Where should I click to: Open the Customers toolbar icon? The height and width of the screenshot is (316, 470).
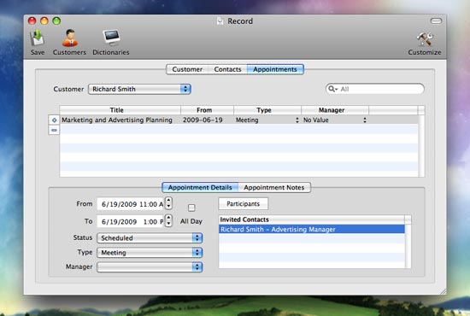70,38
